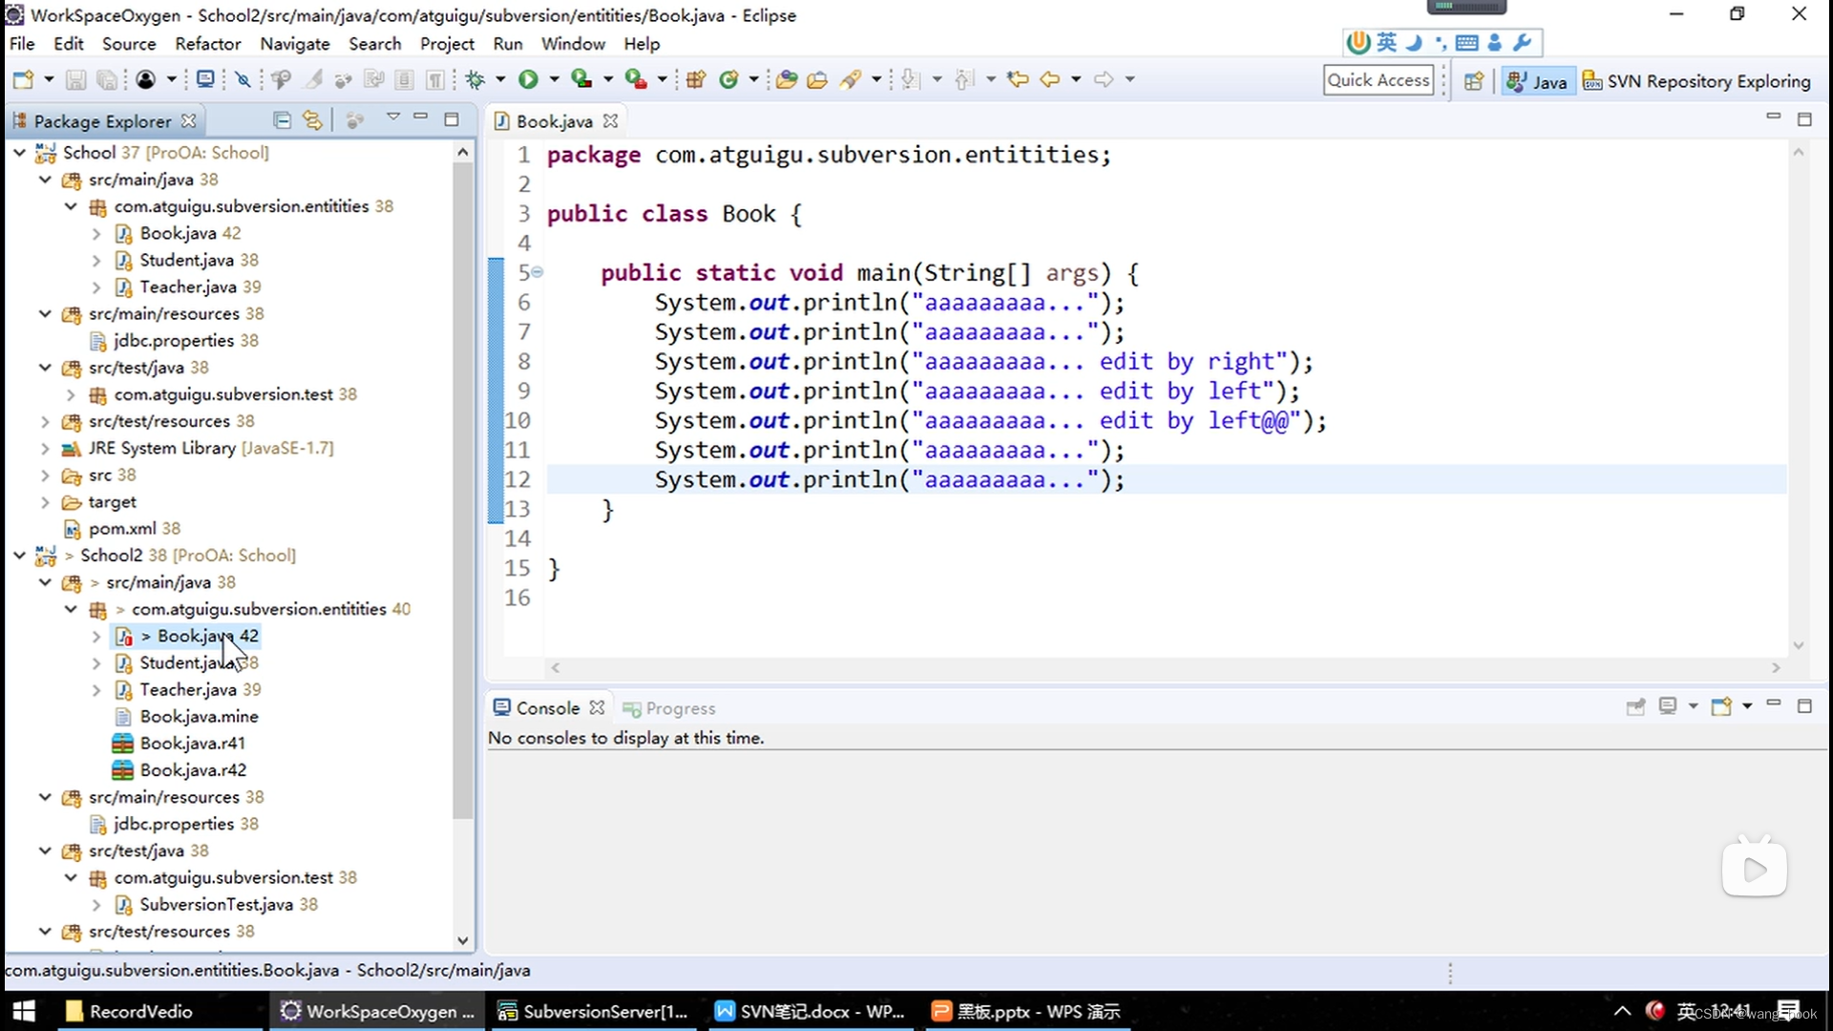Image resolution: width=1833 pixels, height=1031 pixels.
Task: Click Collapse All in Package Explorer
Action: (282, 120)
